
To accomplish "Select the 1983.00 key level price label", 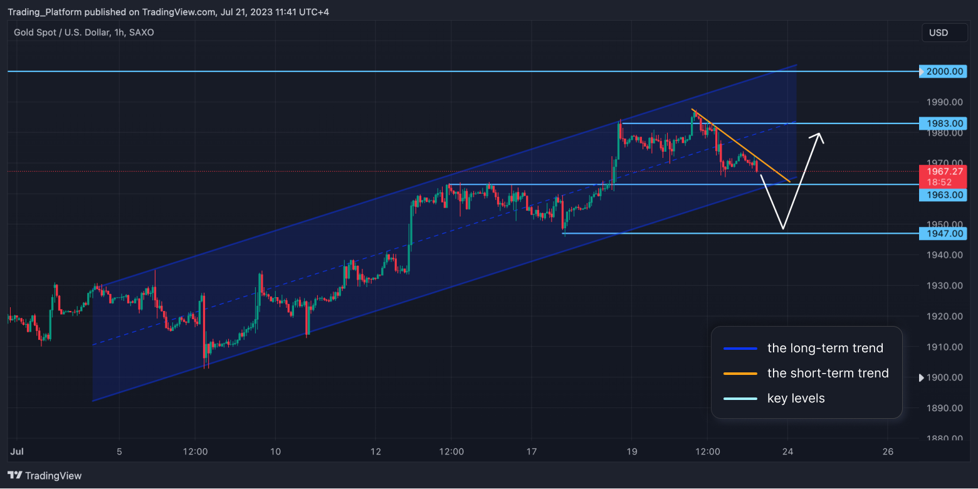I will tap(943, 124).
